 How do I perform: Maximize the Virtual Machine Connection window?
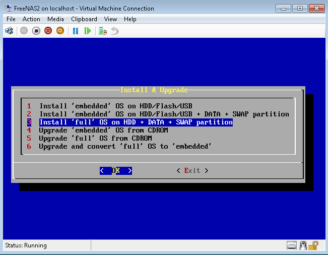coord(300,9)
